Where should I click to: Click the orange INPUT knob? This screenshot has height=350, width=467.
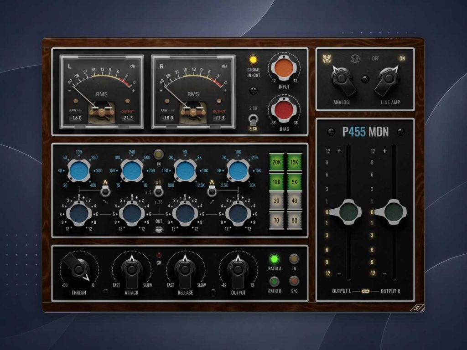[284, 68]
